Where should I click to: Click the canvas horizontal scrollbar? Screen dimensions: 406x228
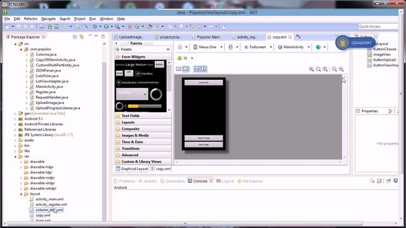coord(258,162)
